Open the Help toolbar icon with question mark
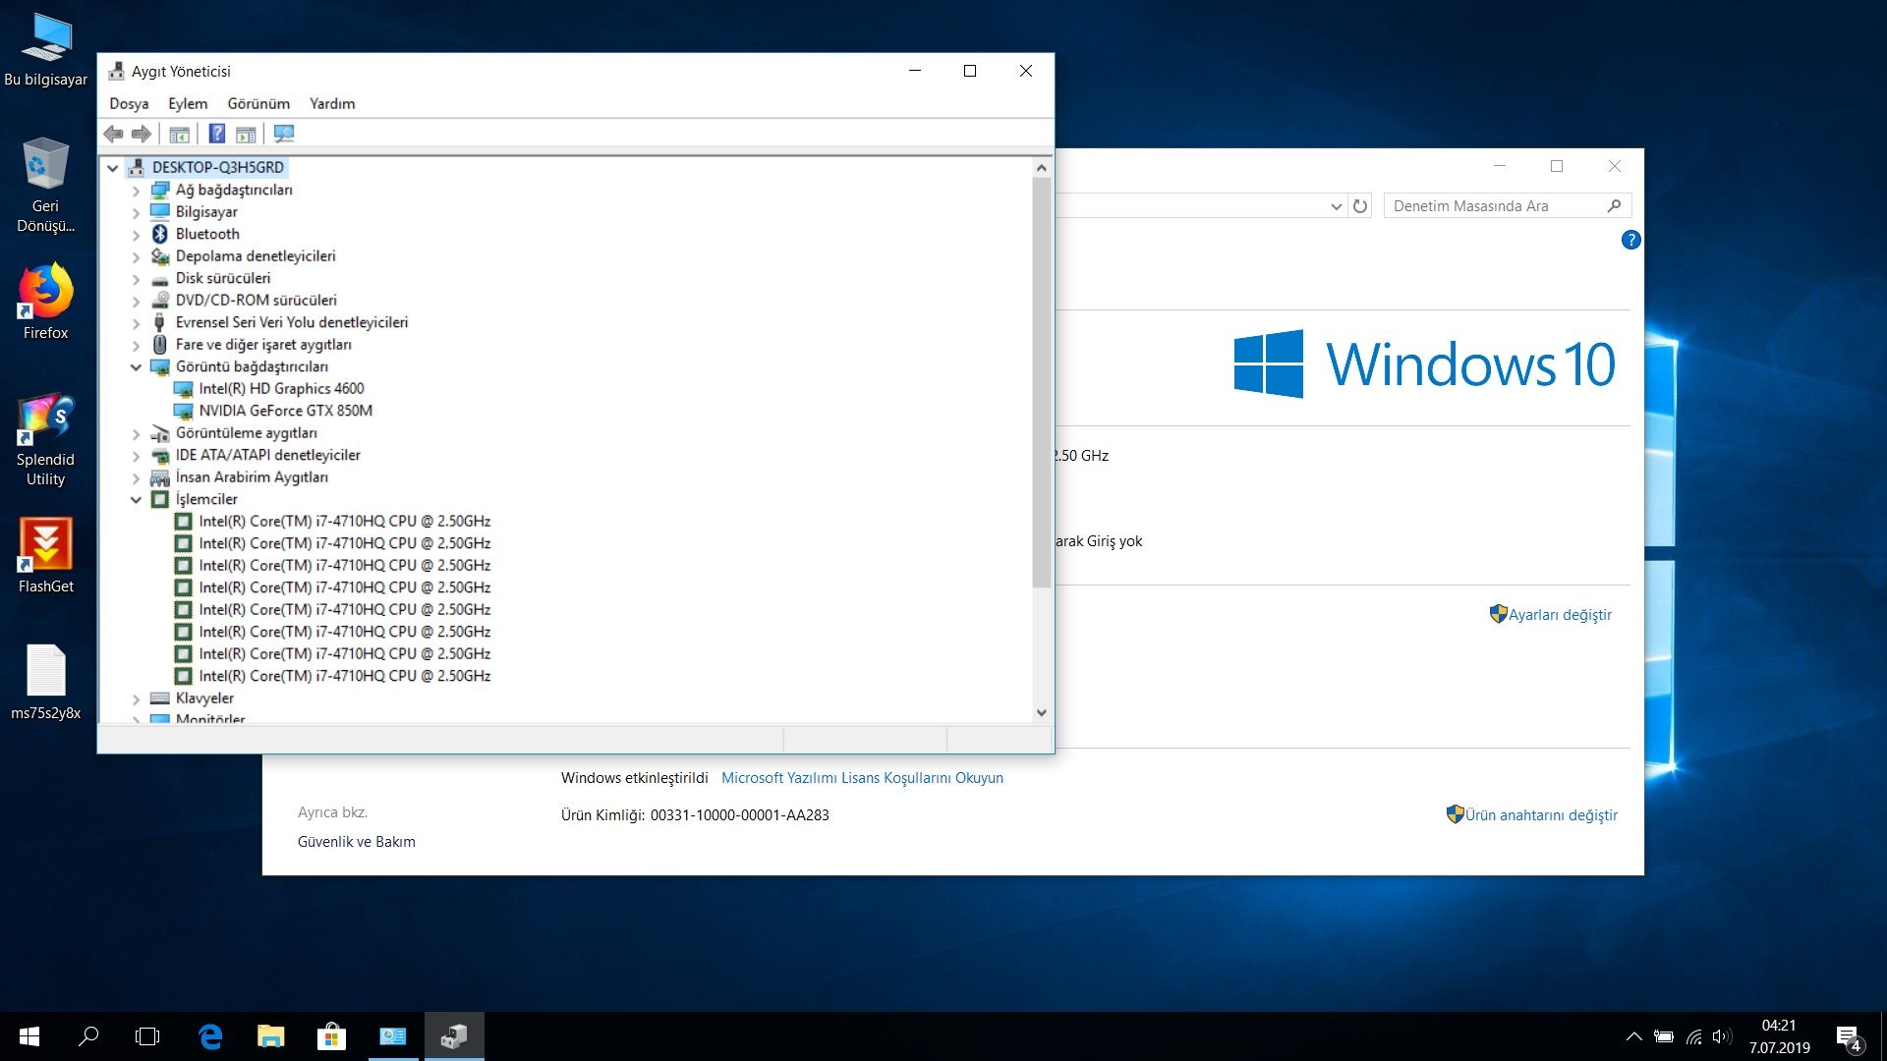This screenshot has width=1887, height=1061. click(217, 134)
